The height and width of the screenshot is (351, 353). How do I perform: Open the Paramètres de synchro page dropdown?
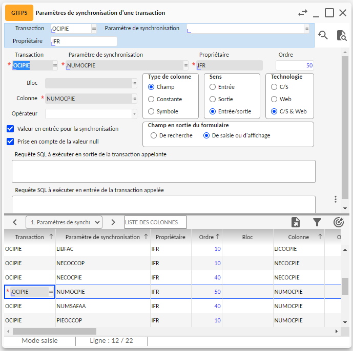[x=64, y=222]
